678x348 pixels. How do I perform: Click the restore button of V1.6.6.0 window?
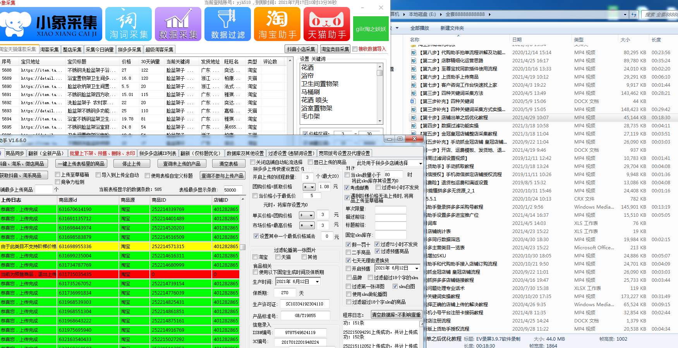pos(400,139)
